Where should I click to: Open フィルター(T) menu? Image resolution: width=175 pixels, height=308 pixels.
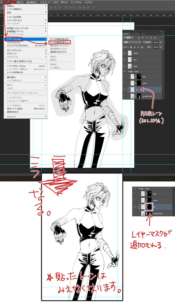click(x=45, y=2)
